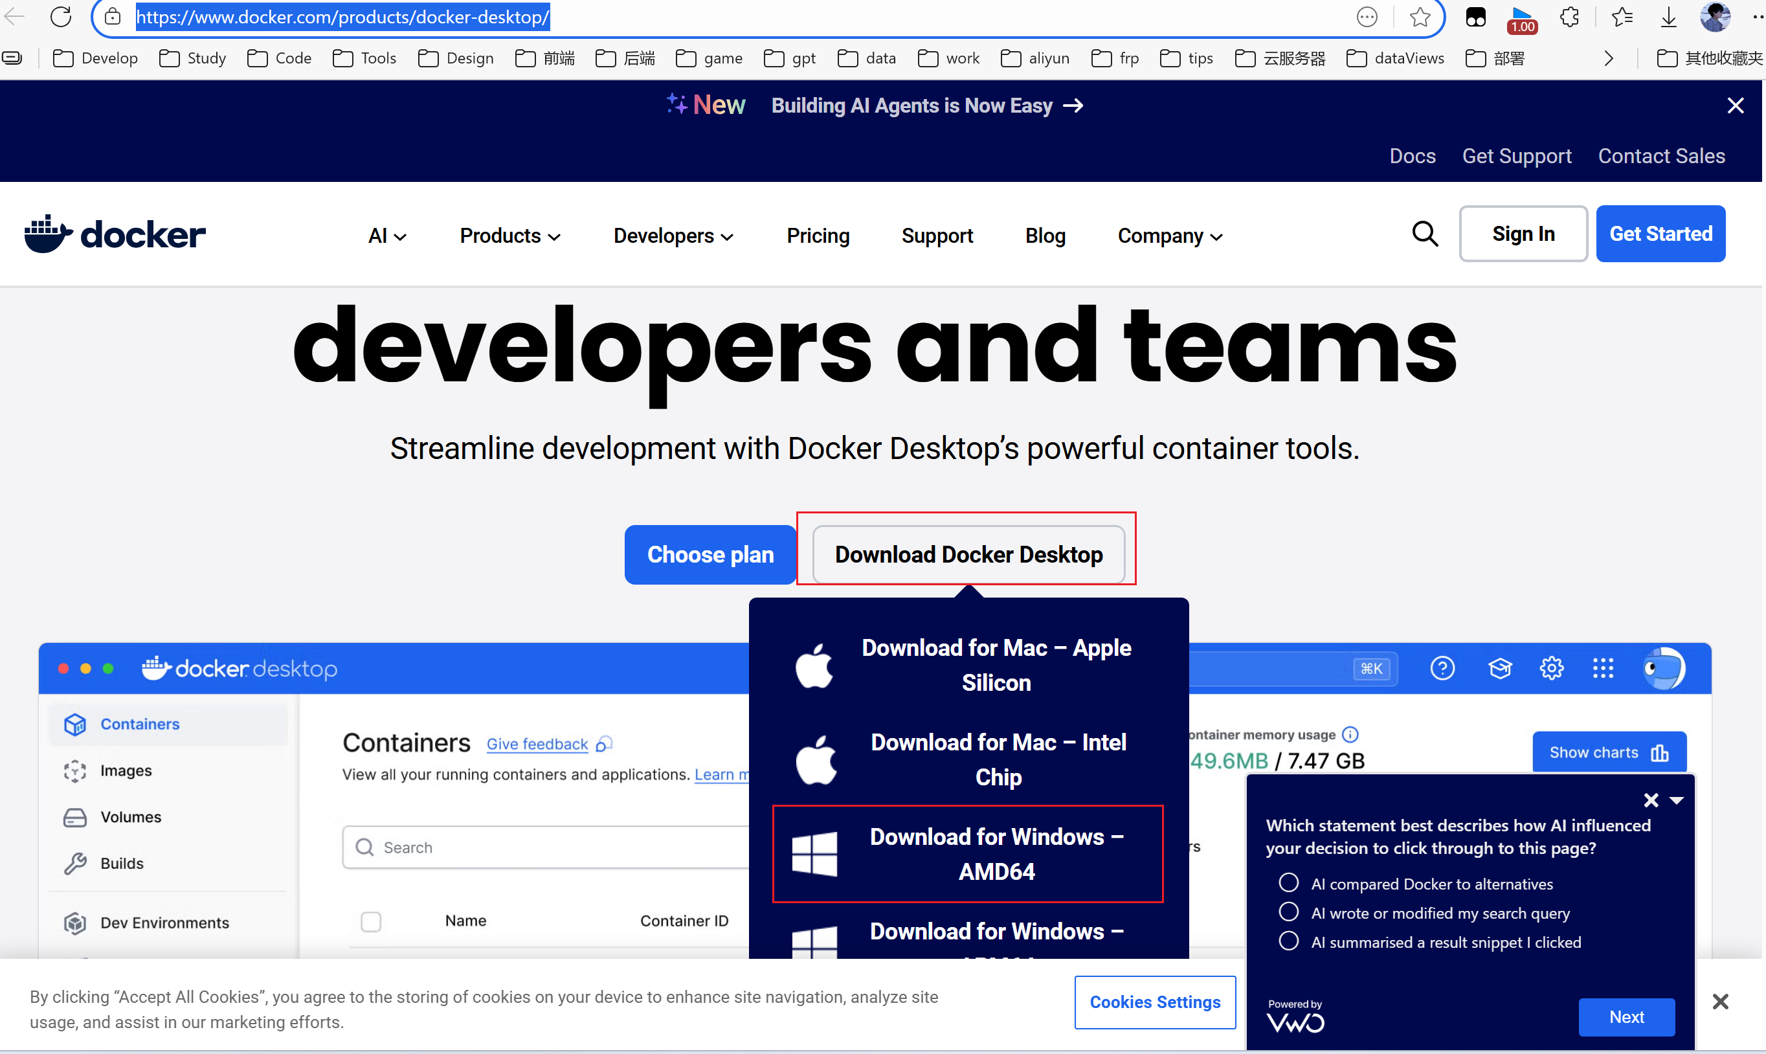Click the Docker logo

pyautogui.click(x=115, y=234)
